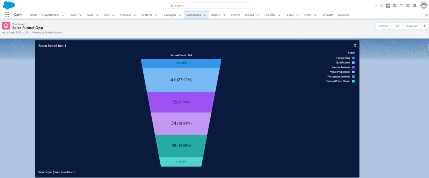Image resolution: width=429 pixels, height=178 pixels.
Task: Open the favorites list dropdown arrow
Action: (x=380, y=5)
